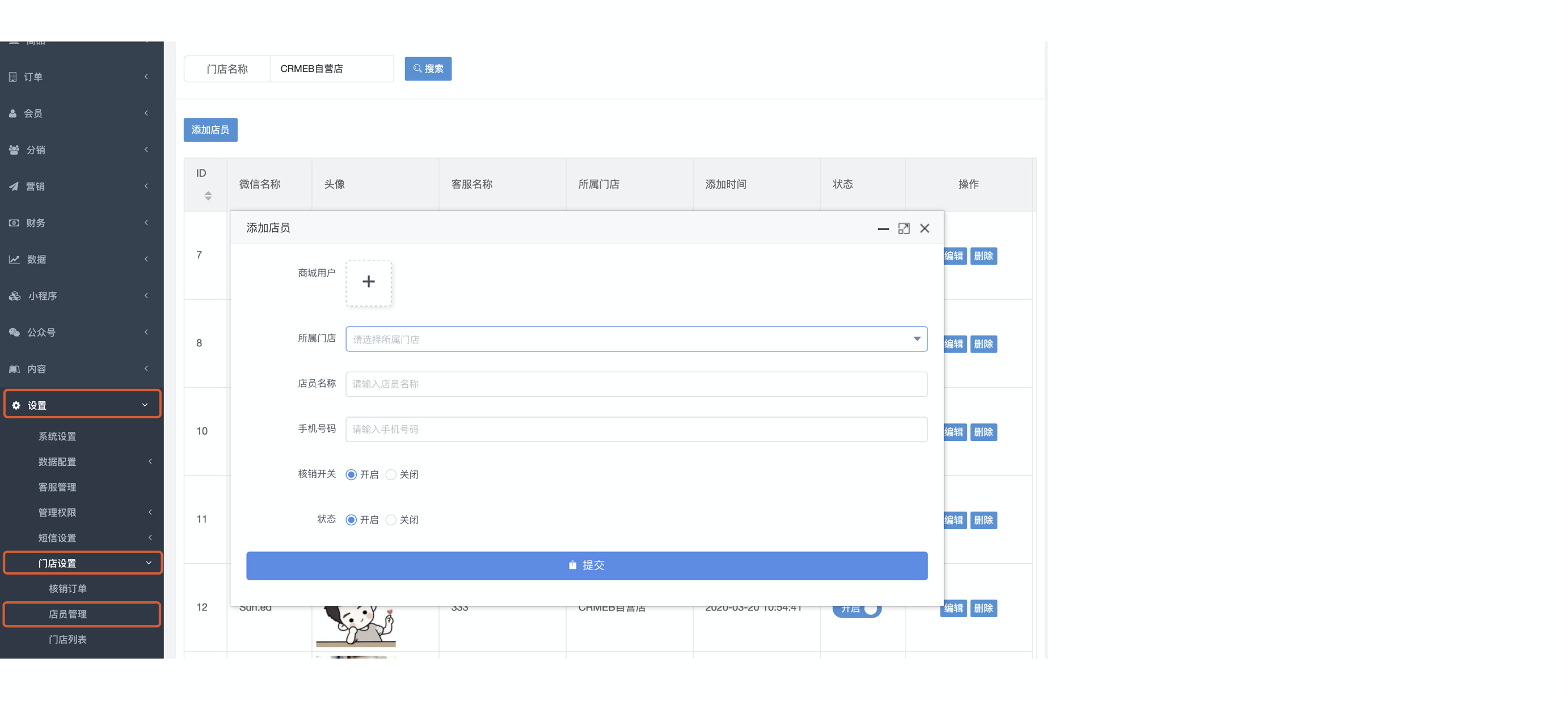This screenshot has height=701, width=1556.
Task: Collapse the 门店设置 submenu chevron
Action: tap(149, 563)
